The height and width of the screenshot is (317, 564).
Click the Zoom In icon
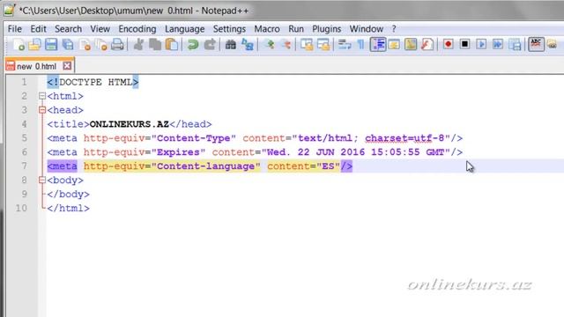(269, 45)
